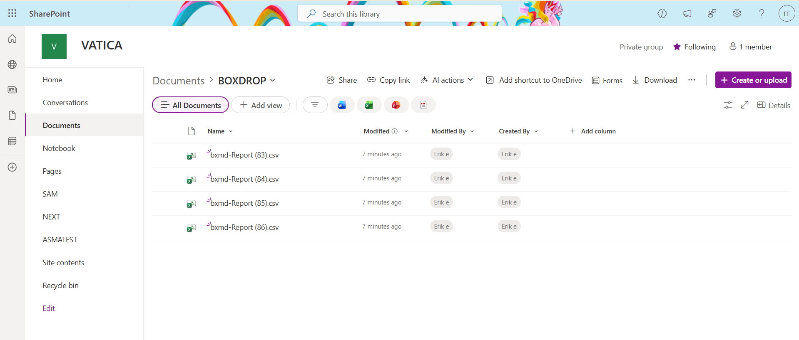
Task: Click the Share button
Action: tap(342, 80)
